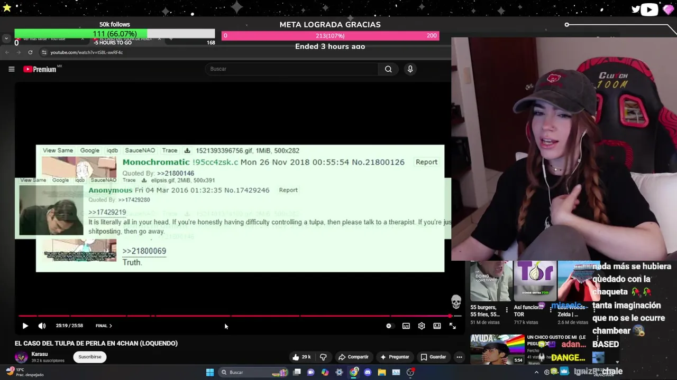
Task: Open weather widget showing 13°C
Action: (x=25, y=372)
